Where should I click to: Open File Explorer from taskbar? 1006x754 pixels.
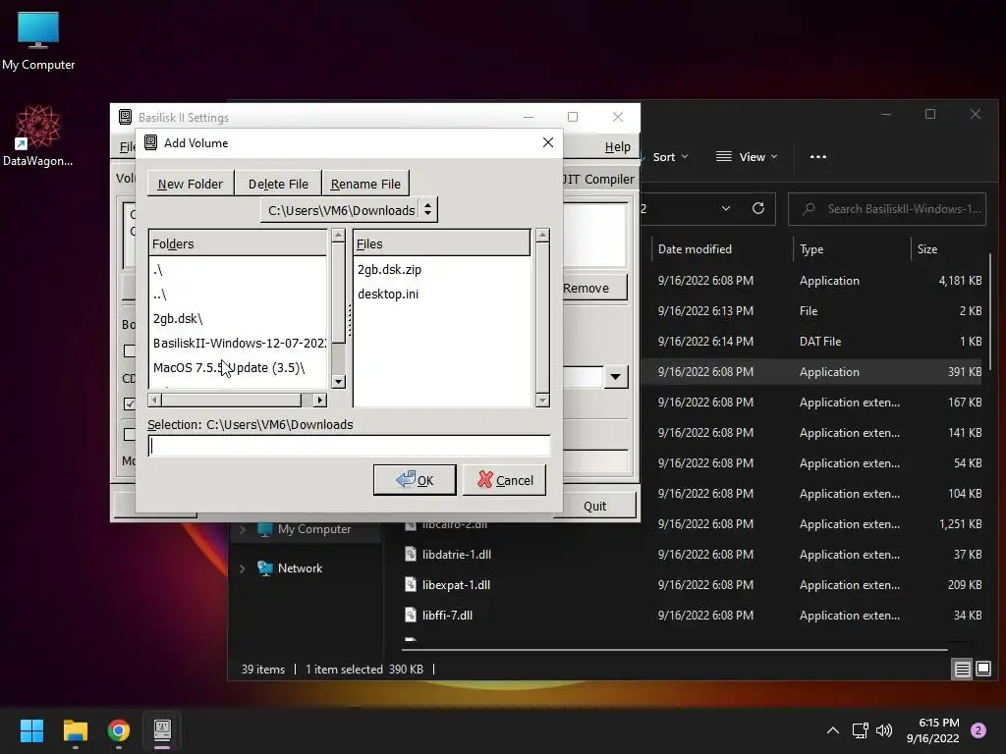pos(75,730)
